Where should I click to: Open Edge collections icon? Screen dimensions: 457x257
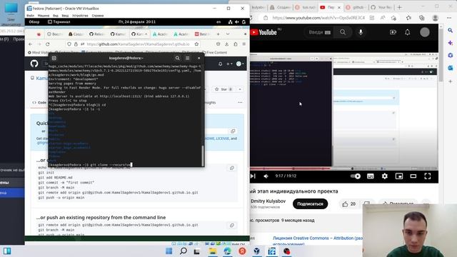pyautogui.click(x=422, y=18)
